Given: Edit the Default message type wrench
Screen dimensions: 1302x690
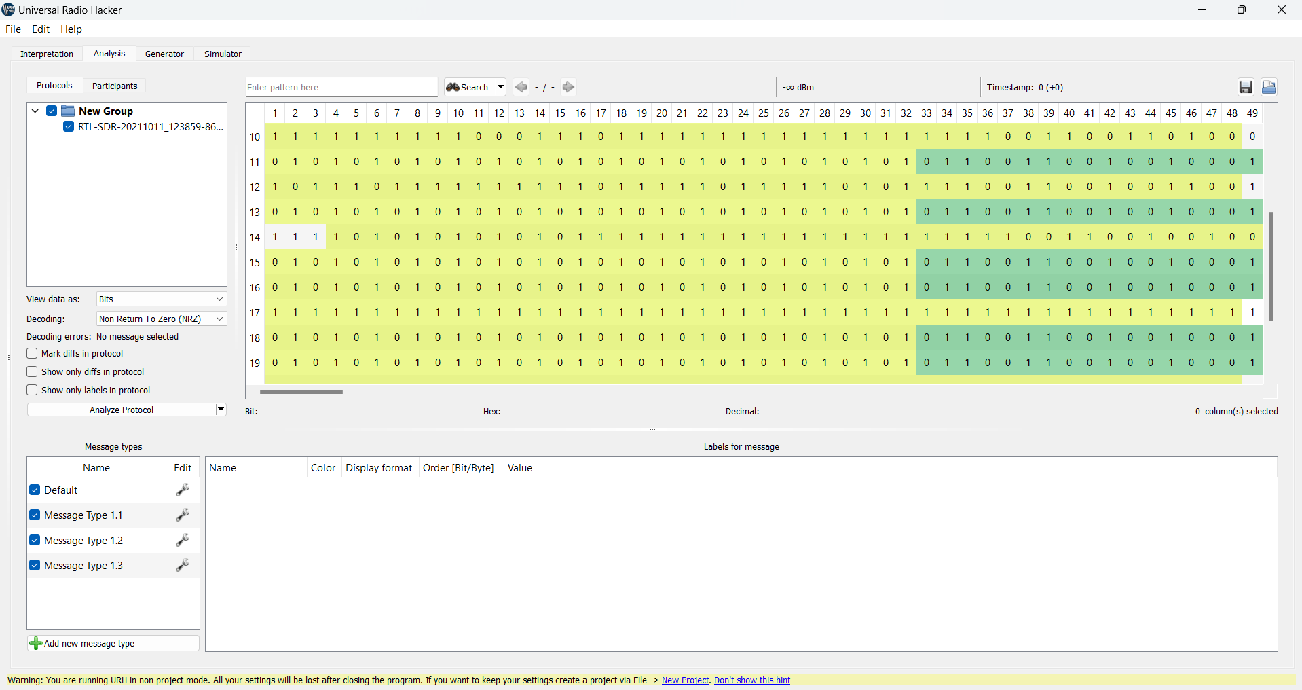Looking at the screenshot, I should 183,490.
